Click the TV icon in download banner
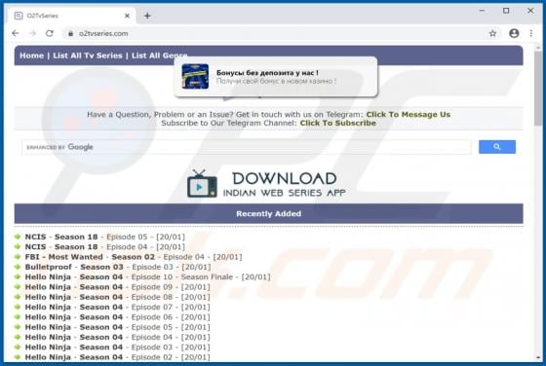The height and width of the screenshot is (366, 546). [202, 184]
